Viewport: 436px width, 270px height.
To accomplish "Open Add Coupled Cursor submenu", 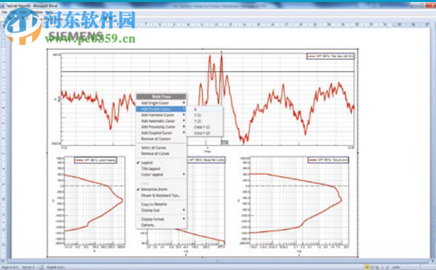I will tap(161, 133).
